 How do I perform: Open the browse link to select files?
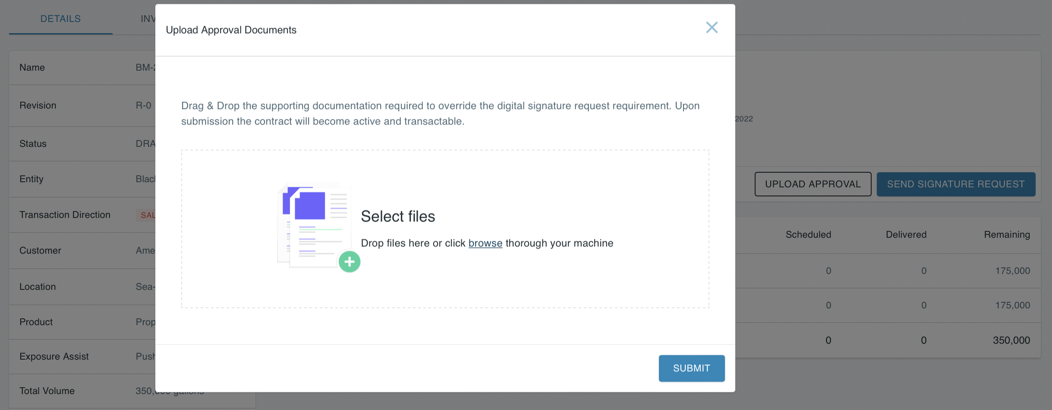pyautogui.click(x=485, y=243)
